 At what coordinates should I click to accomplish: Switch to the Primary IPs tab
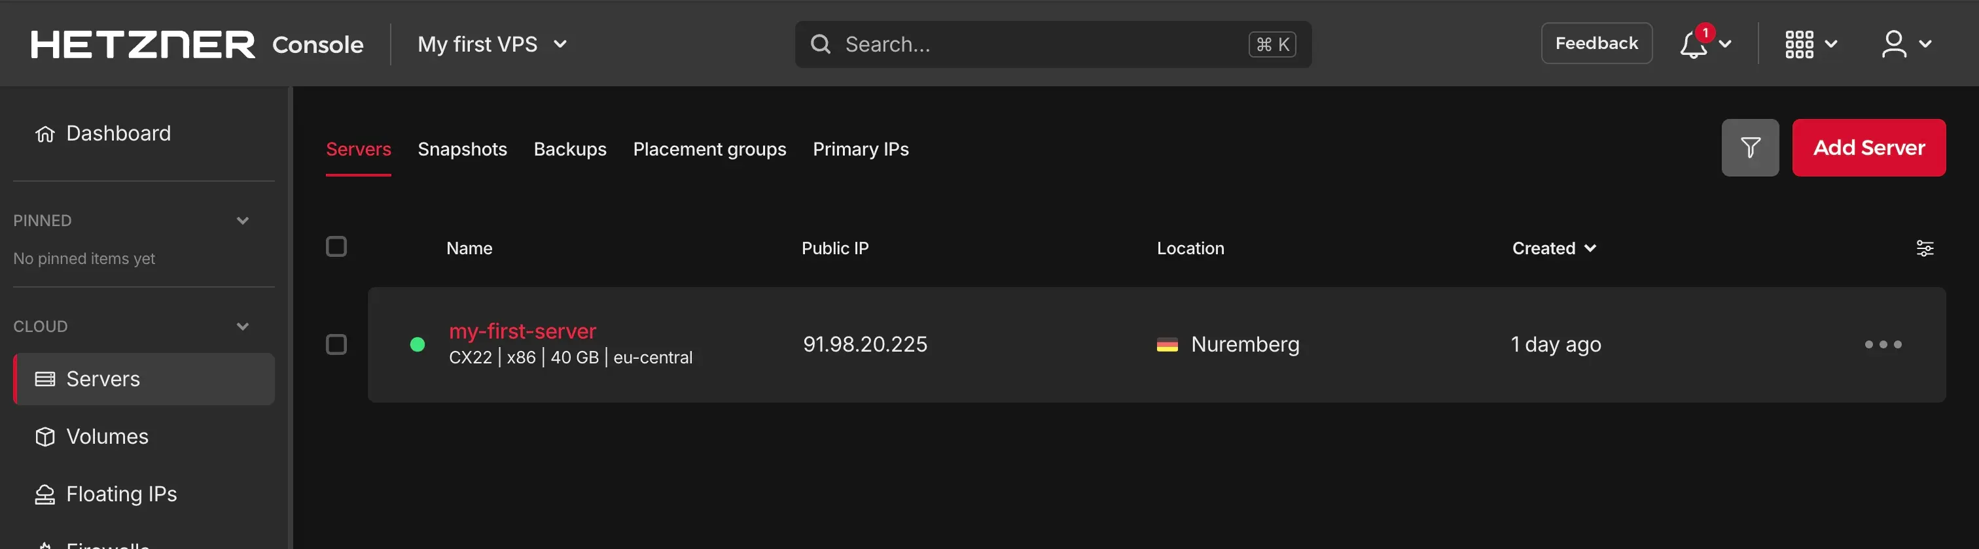[x=861, y=149]
